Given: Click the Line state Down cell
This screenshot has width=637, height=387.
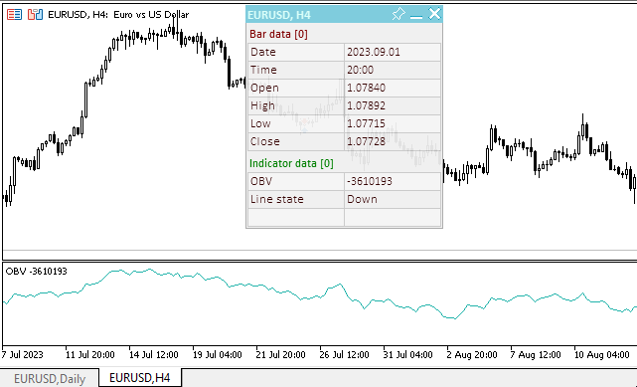Looking at the screenshot, I should point(393,199).
